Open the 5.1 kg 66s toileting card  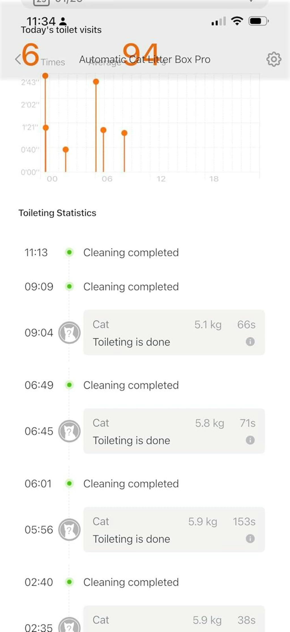174,332
